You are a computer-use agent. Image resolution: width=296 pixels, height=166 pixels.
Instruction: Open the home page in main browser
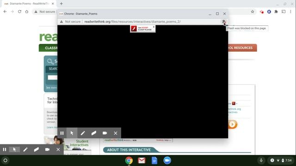pyautogui.click(x=27, y=12)
